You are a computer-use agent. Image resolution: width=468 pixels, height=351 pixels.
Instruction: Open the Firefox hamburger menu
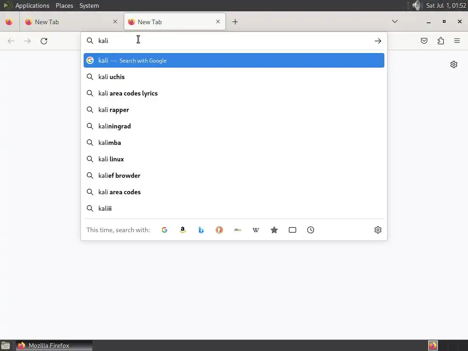tap(457, 41)
